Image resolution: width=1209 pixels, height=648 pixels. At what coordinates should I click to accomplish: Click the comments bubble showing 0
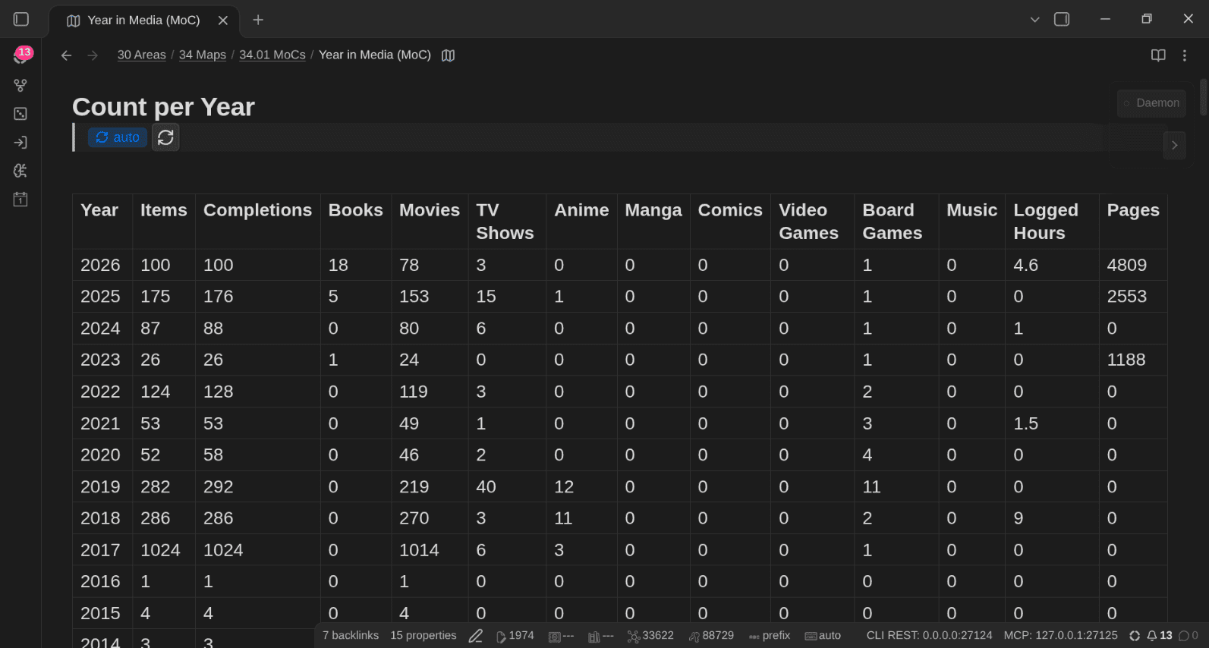[x=1189, y=636]
